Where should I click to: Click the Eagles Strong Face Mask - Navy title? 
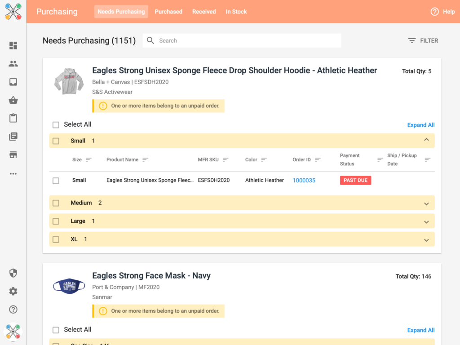pos(151,275)
